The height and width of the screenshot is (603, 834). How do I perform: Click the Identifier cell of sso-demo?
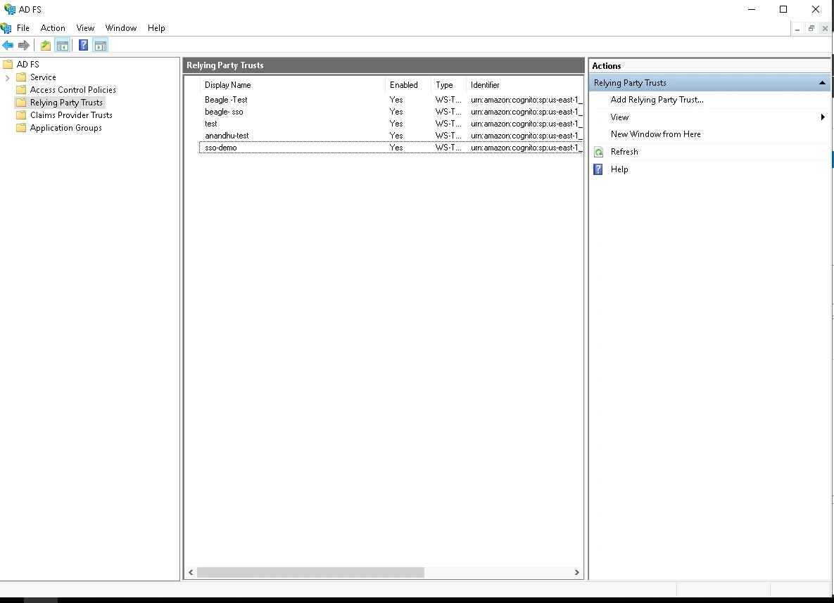tap(526, 148)
